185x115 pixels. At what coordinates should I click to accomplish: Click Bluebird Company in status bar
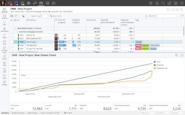click(x=18, y=113)
